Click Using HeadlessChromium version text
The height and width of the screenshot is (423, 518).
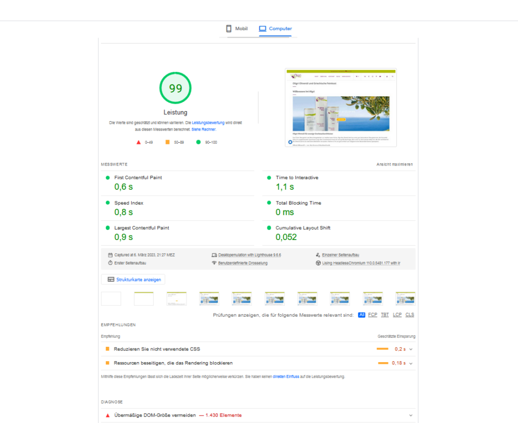coord(361,263)
